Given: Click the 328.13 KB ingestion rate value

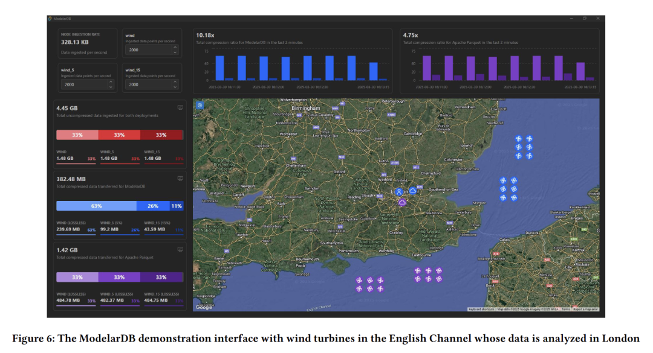Looking at the screenshot, I should pyautogui.click(x=74, y=42).
